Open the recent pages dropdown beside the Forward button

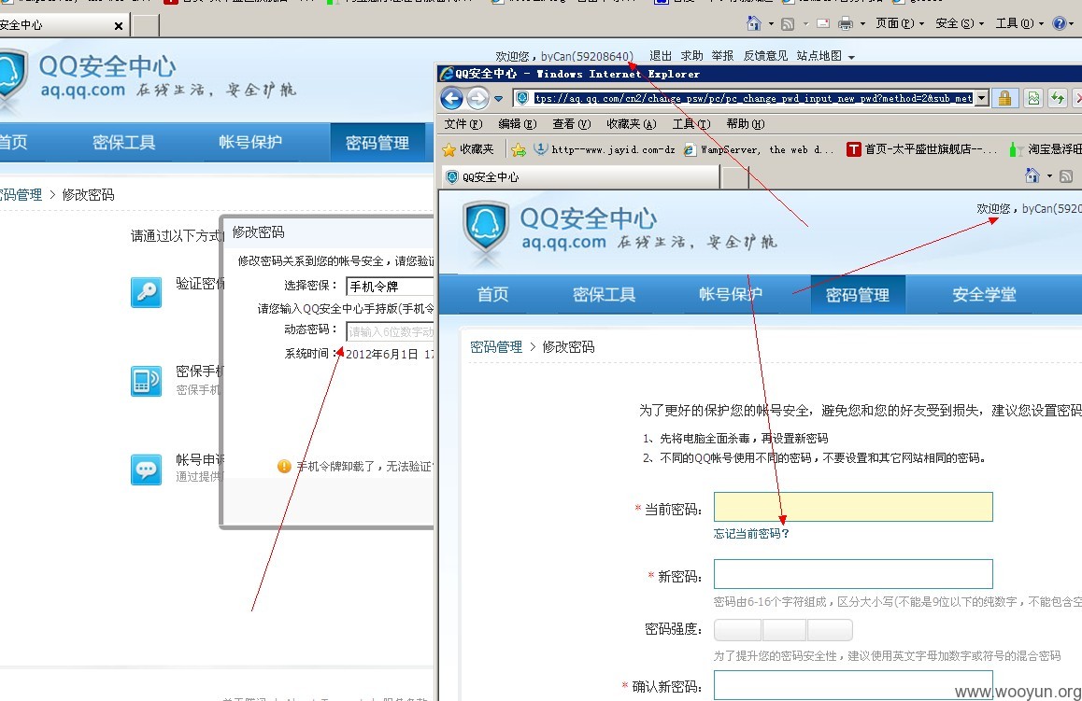point(498,99)
